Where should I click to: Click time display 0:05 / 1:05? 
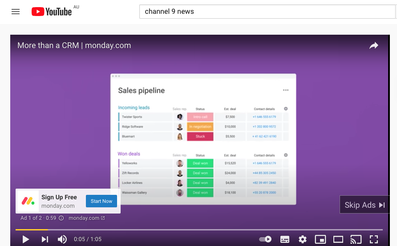(x=88, y=239)
